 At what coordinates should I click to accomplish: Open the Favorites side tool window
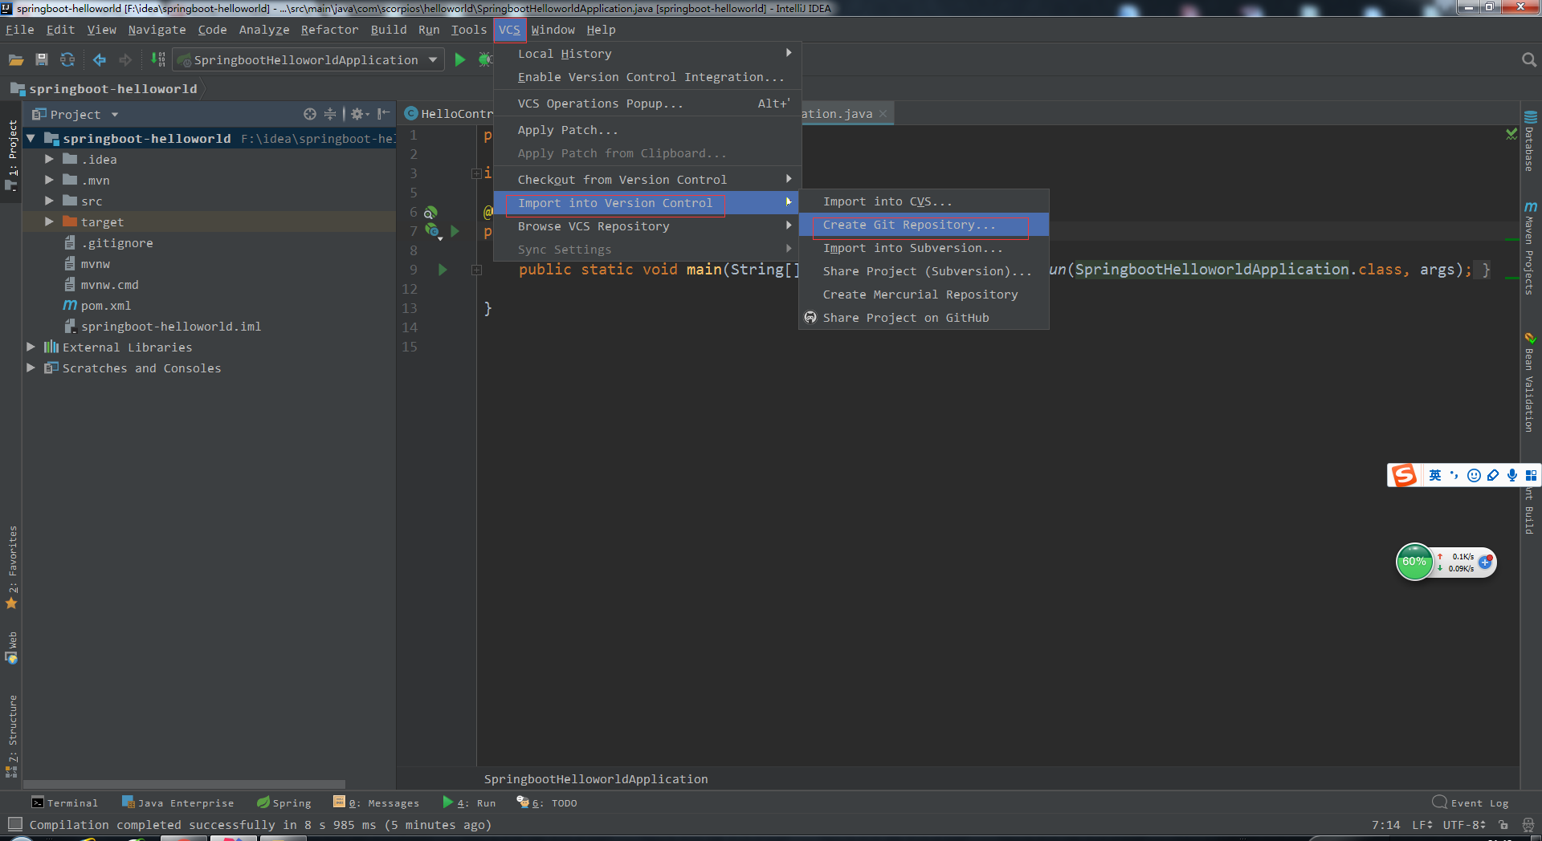click(x=12, y=567)
